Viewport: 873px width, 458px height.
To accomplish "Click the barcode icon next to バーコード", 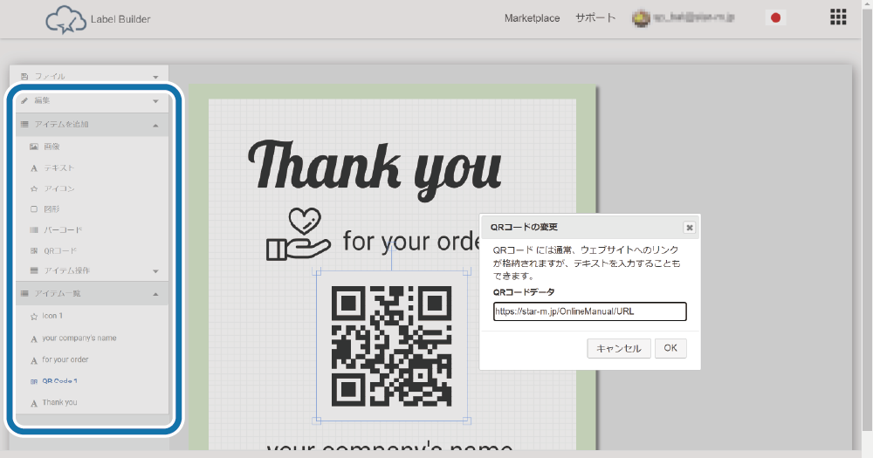I will (34, 229).
